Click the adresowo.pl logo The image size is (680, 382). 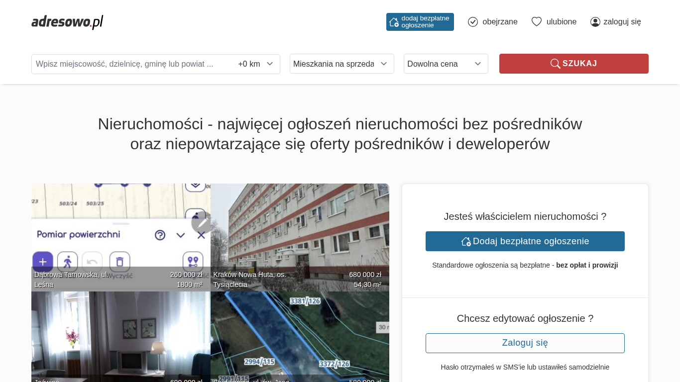(x=67, y=22)
